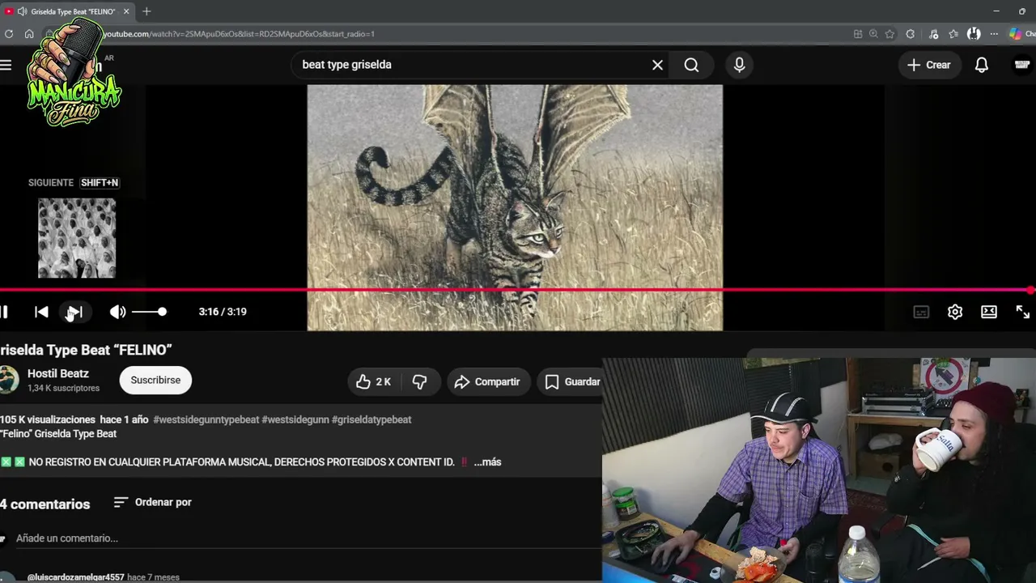Switch player to theater mode
1036x583 pixels.
click(989, 312)
